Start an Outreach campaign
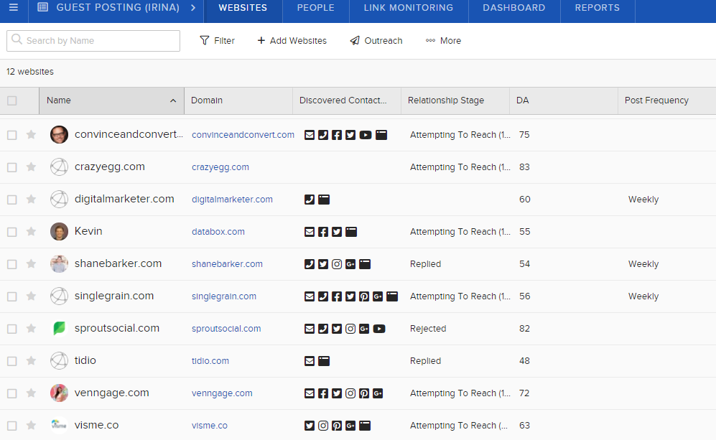Screen dimensions: 716x440 [376, 41]
